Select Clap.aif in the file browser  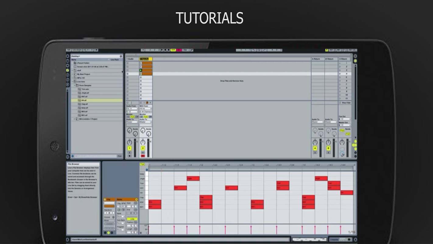coord(97,104)
